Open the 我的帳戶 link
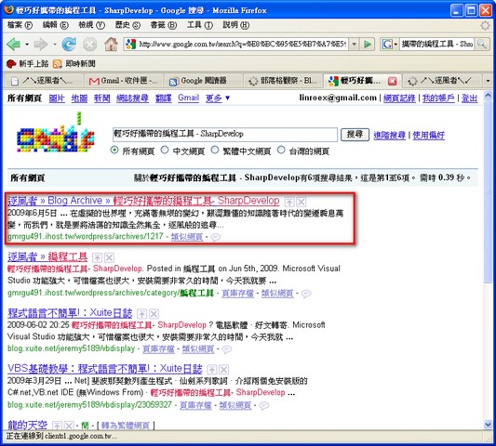This screenshot has height=446, width=496. pyautogui.click(x=438, y=98)
